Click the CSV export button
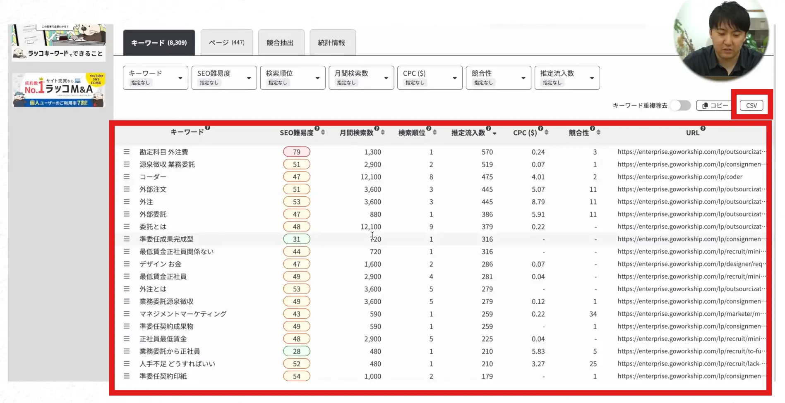Screen dimensions: 785x403 pos(751,105)
